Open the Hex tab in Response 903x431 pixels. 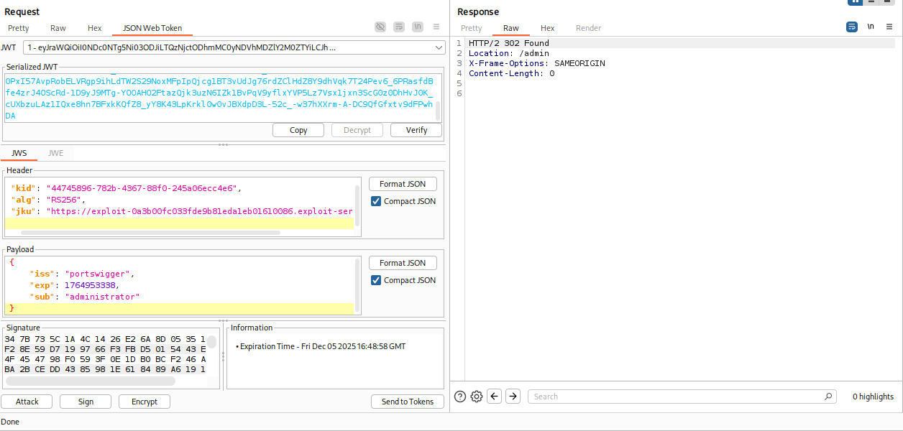pyautogui.click(x=547, y=28)
